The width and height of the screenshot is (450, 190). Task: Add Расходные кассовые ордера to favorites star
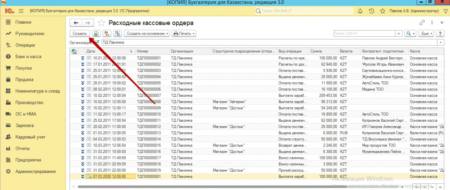(102, 23)
